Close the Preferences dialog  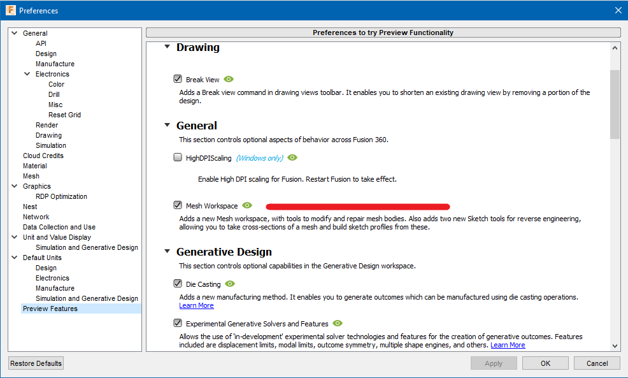(618, 10)
